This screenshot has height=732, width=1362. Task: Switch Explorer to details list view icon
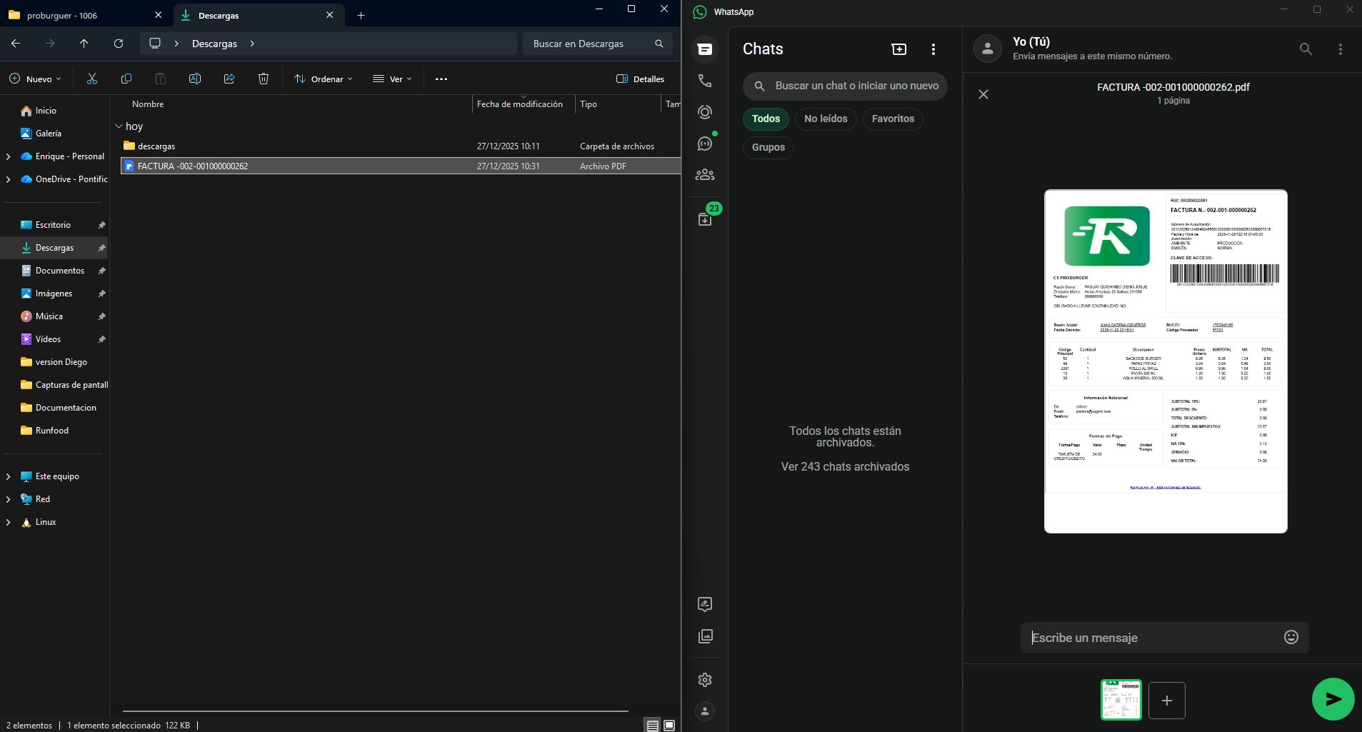point(653,726)
